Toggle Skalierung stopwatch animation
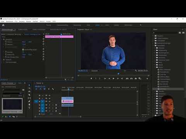This screenshot has width=186, height=139. click(6, 44)
